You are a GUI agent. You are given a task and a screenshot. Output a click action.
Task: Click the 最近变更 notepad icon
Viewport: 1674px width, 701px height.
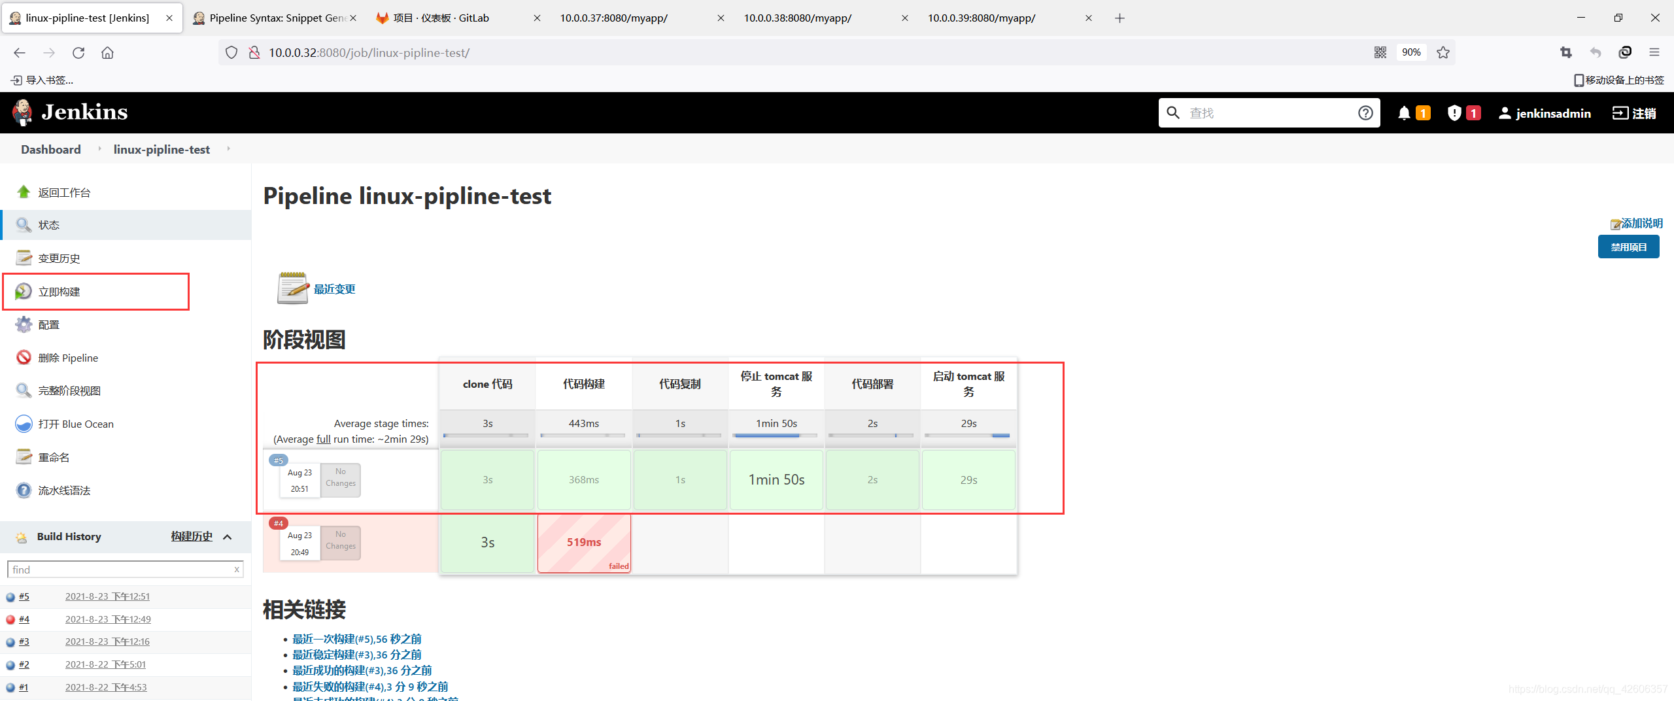point(292,288)
